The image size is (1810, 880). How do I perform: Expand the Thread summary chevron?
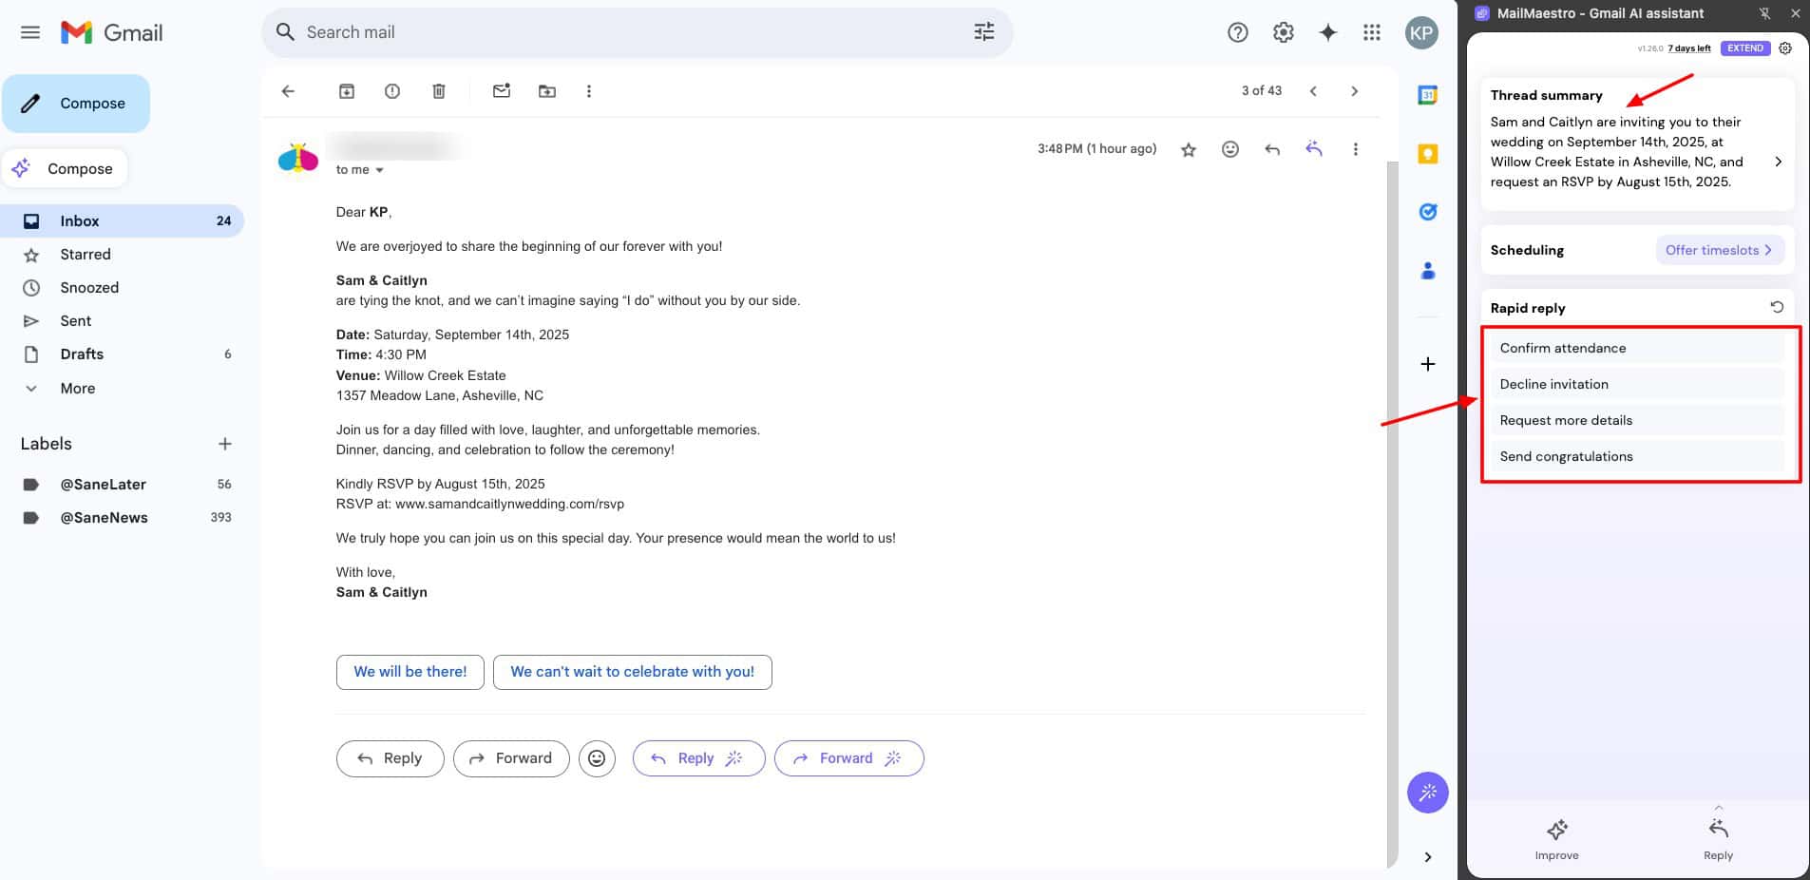(1778, 162)
